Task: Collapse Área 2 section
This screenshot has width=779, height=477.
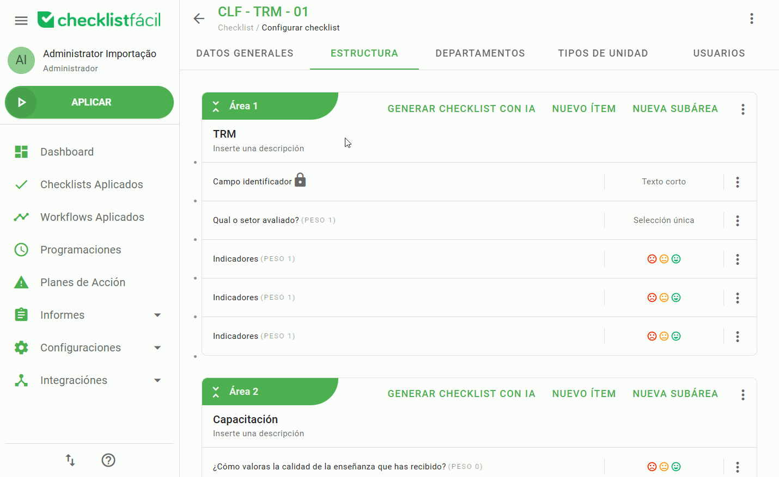Action: click(x=216, y=392)
